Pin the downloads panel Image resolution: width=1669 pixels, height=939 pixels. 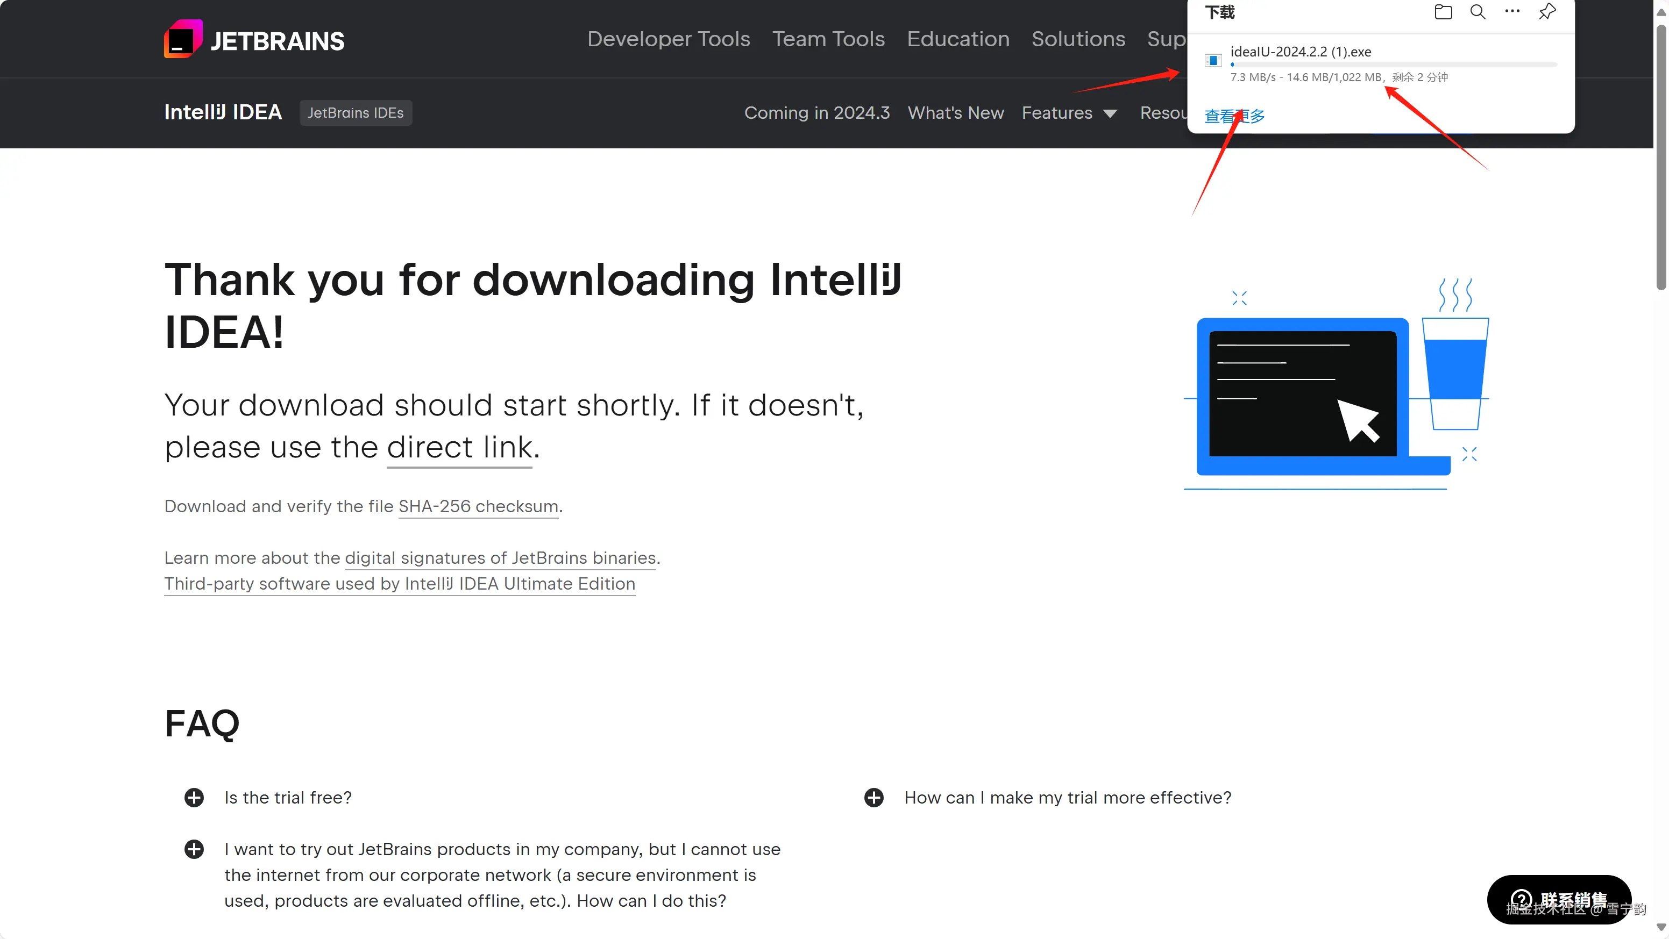pos(1547,12)
